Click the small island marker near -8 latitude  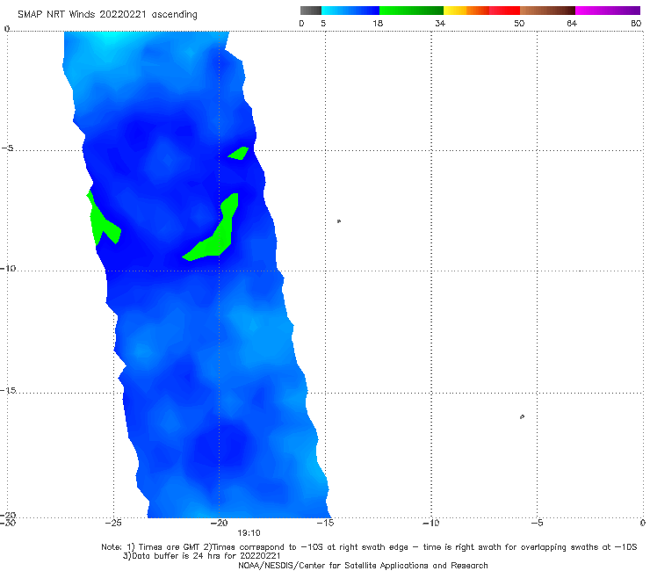point(339,221)
